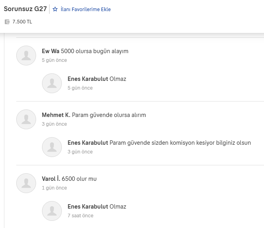264x228 pixels.
Task: Click the '5000 olursa bugün alayım' comment
Action: coord(95,51)
